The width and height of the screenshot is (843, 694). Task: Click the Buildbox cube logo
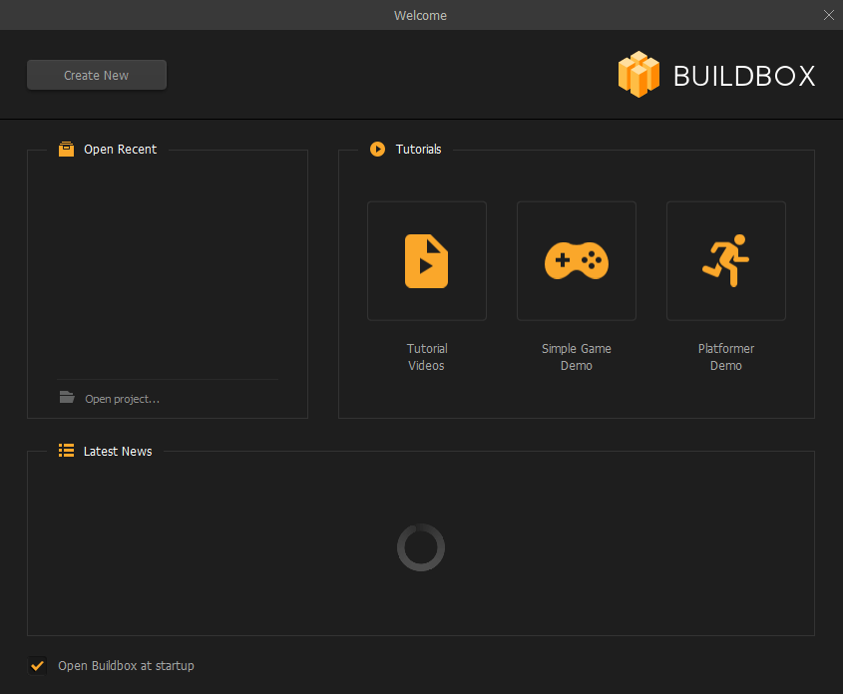638,74
